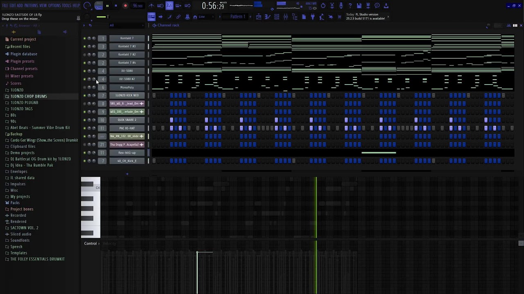This screenshot has width=524, height=294.
Task: Open the ADD menu
Action: (20, 6)
